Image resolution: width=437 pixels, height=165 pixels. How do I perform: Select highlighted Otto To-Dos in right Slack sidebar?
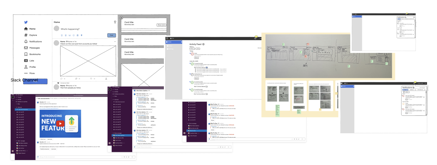pos(197,131)
